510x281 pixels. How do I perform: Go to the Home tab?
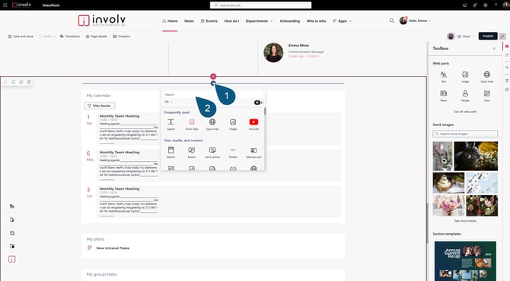coord(170,21)
